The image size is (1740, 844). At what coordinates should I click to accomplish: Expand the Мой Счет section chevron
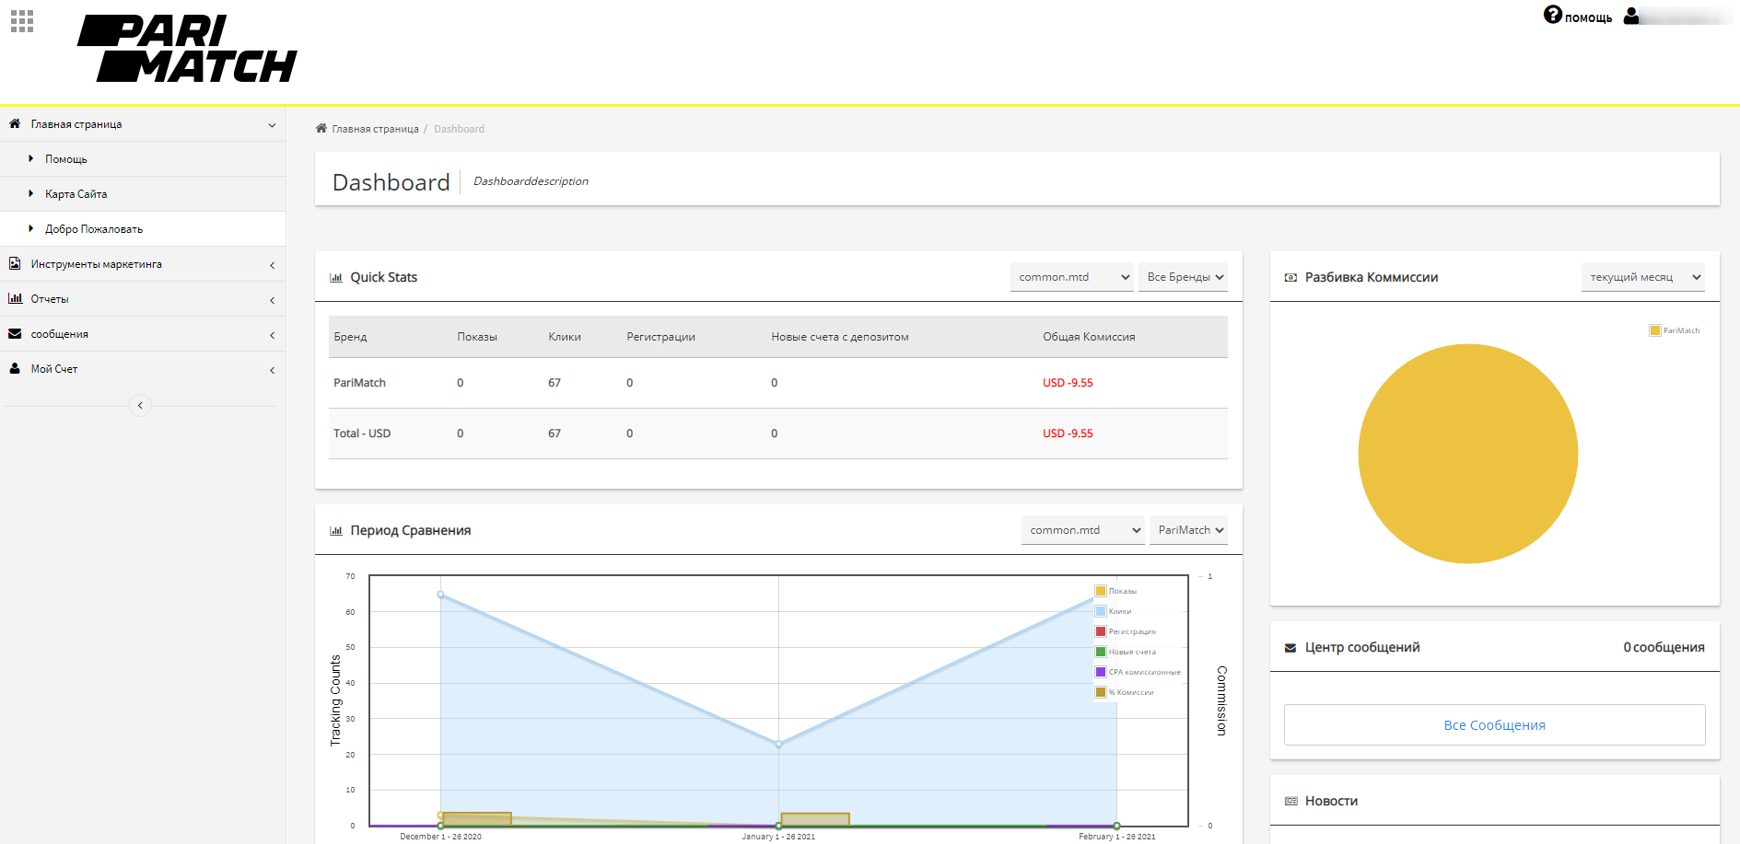click(x=272, y=370)
